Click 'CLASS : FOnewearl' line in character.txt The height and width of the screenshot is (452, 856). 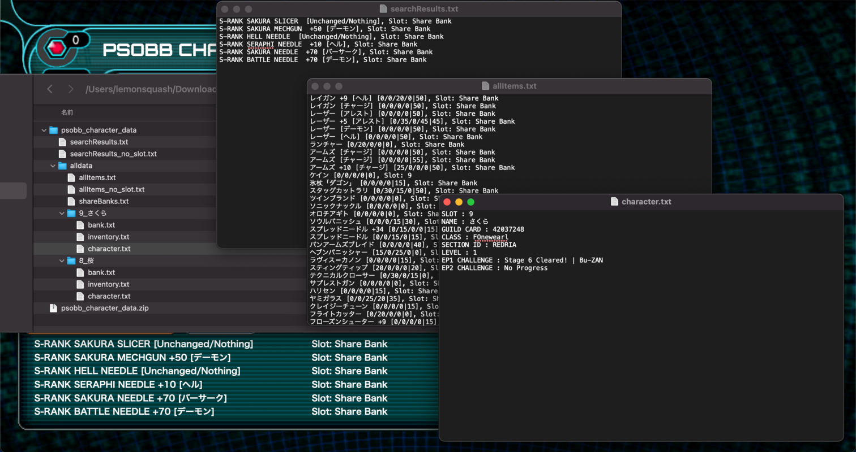point(475,237)
